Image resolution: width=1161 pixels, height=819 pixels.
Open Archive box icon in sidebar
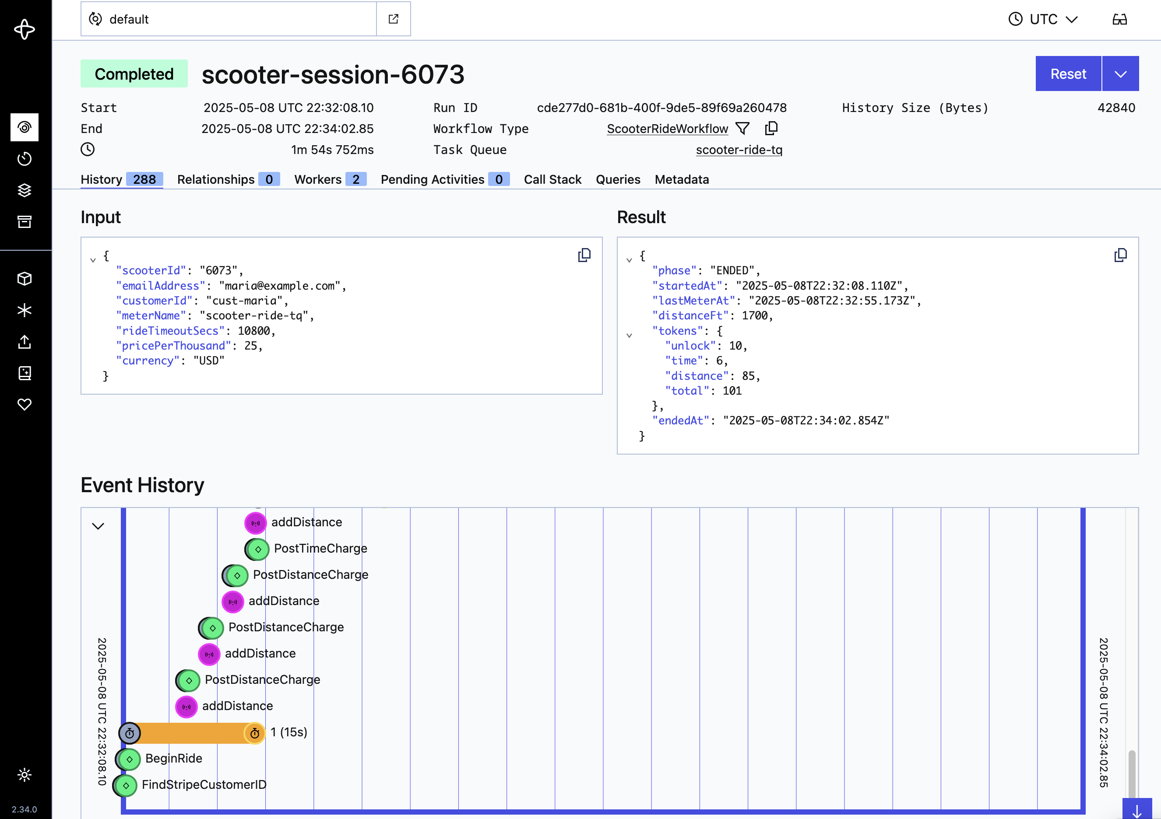[24, 222]
